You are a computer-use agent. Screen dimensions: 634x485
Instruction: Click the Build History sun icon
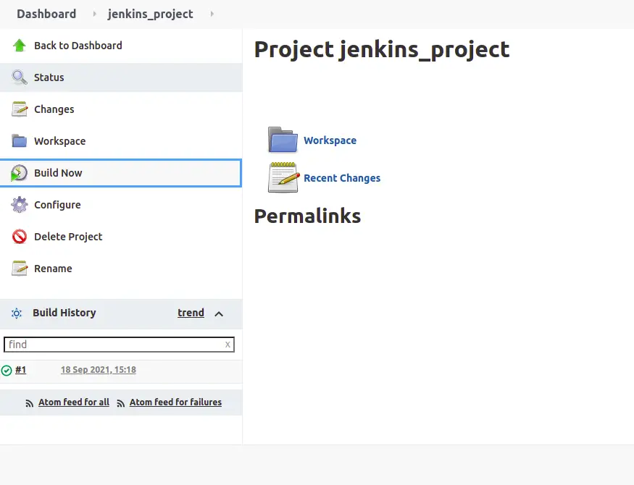pos(17,313)
